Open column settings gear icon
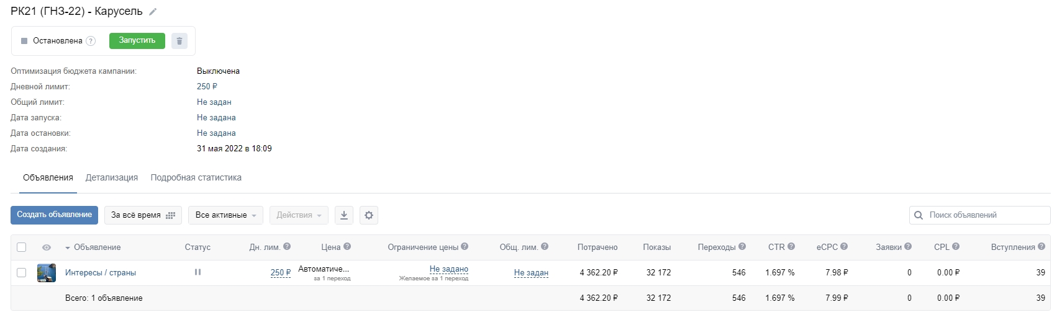 click(369, 215)
